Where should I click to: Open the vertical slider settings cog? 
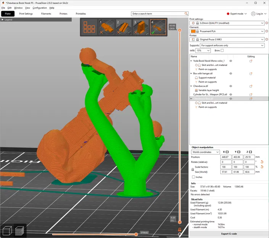(180, 234)
